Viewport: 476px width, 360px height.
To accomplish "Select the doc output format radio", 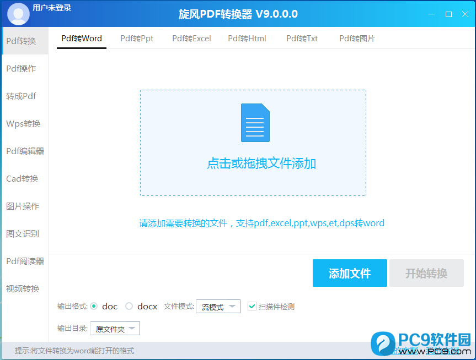I will tap(94, 307).
